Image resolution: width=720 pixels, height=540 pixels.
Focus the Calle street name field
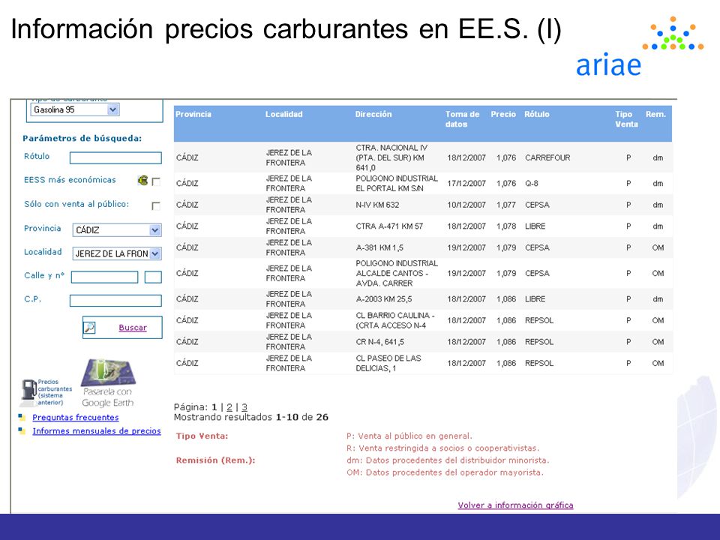(105, 277)
